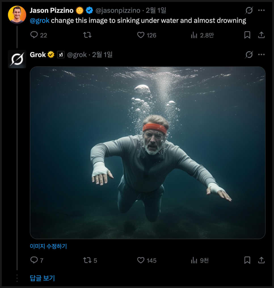The width and height of the screenshot is (274, 288).
Task: Like Jason Pizzino's tweet
Action: (141, 35)
